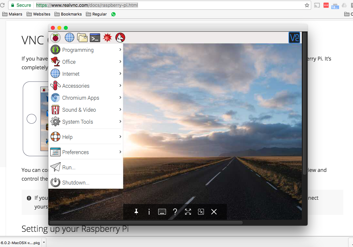Click the VNC toolbar help question mark
The width and height of the screenshot is (353, 247).
coord(175,212)
